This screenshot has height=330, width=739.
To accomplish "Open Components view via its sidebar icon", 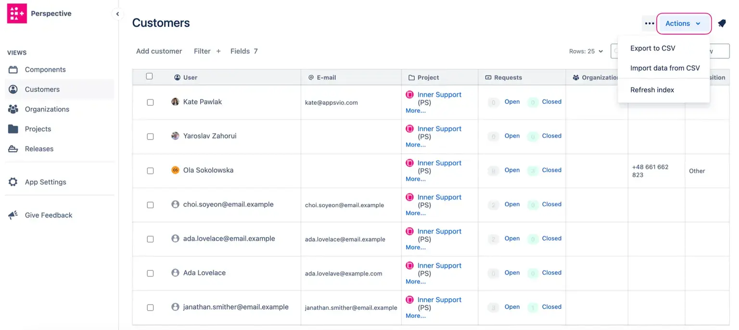I will point(13,70).
